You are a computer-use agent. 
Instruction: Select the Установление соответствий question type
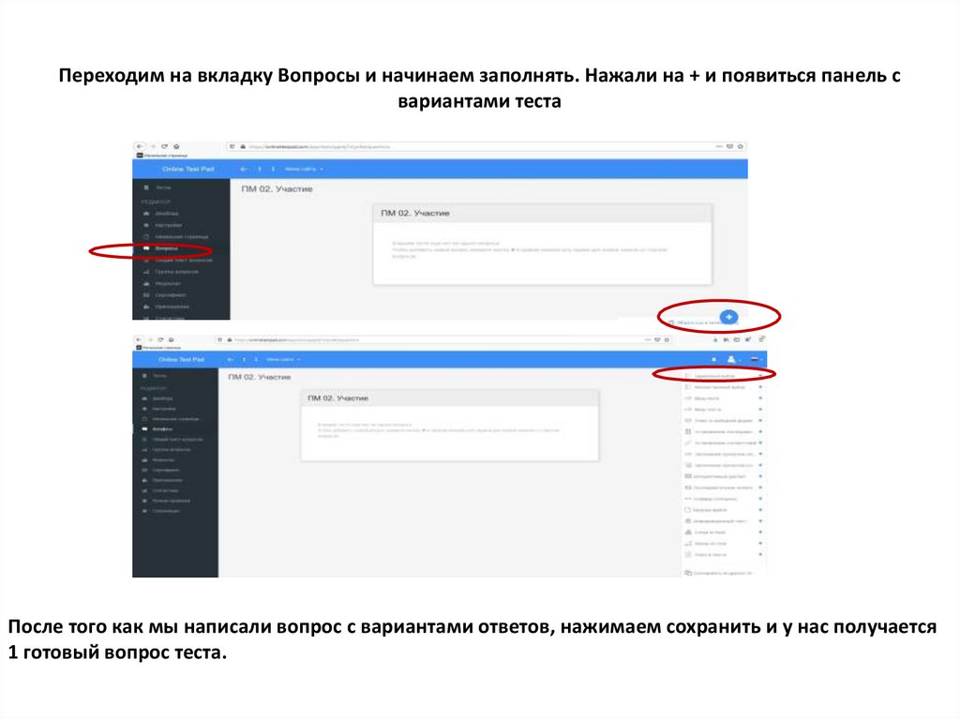(x=723, y=442)
